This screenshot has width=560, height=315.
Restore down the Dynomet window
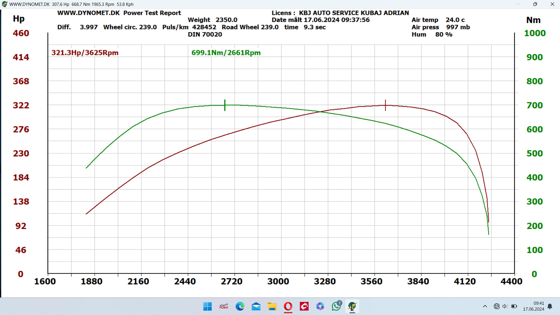(x=535, y=4)
